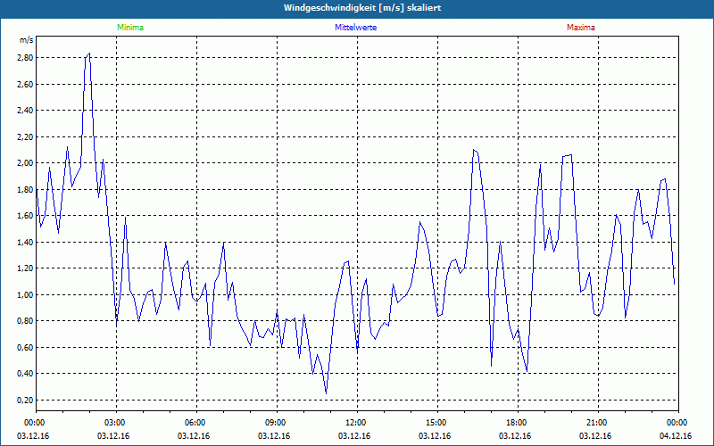Image resolution: width=714 pixels, height=446 pixels.
Task: Click the 21:00 time axis label
Action: click(x=598, y=423)
